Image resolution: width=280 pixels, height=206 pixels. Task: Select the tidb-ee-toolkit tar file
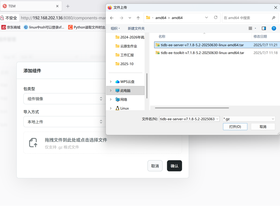(202, 53)
